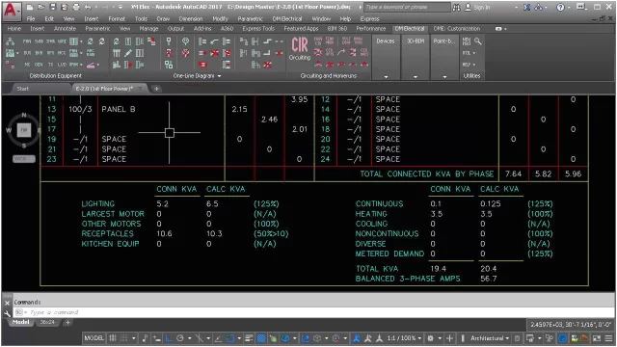Screen dimensions: 617x347
Task: Click the add layout plus button
Action: (67, 323)
